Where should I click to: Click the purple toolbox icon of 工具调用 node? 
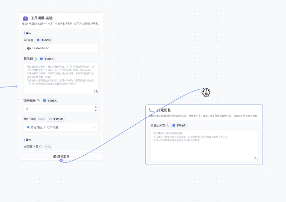click(x=25, y=18)
